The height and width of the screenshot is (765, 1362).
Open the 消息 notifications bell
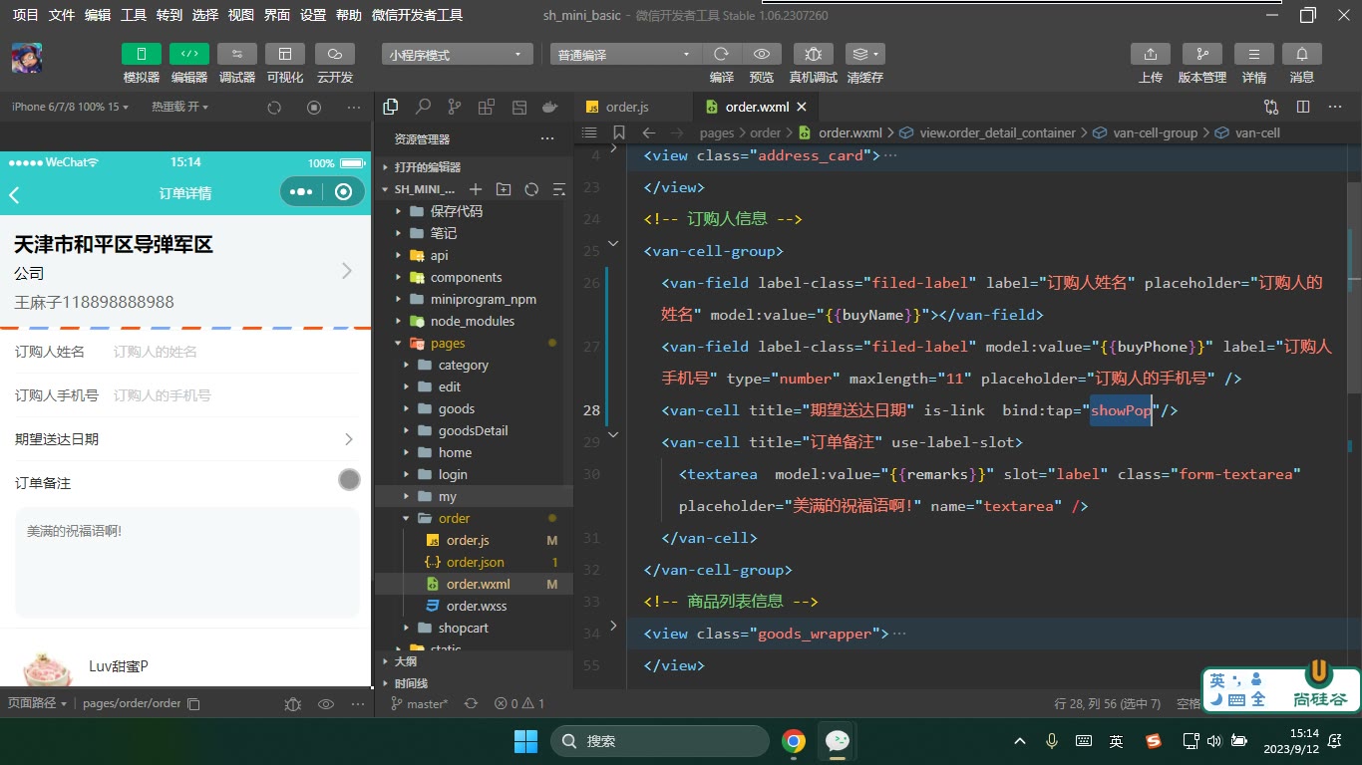point(1302,54)
